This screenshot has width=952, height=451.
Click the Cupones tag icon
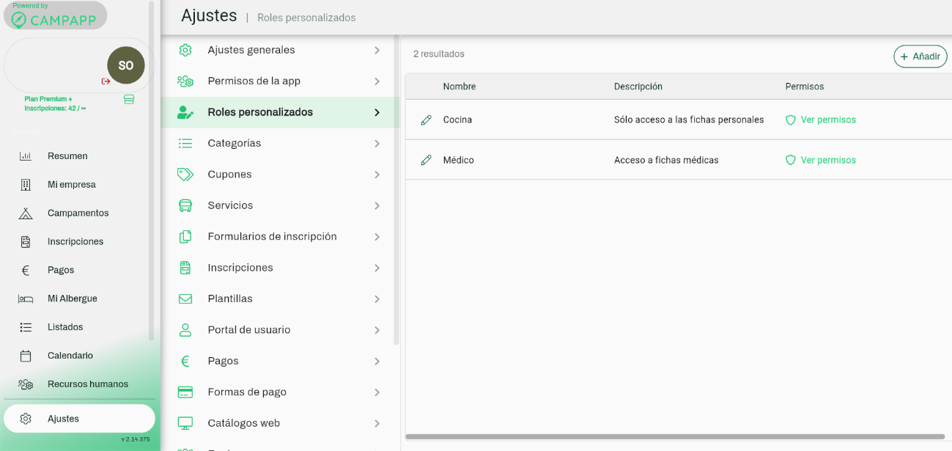coord(185,175)
